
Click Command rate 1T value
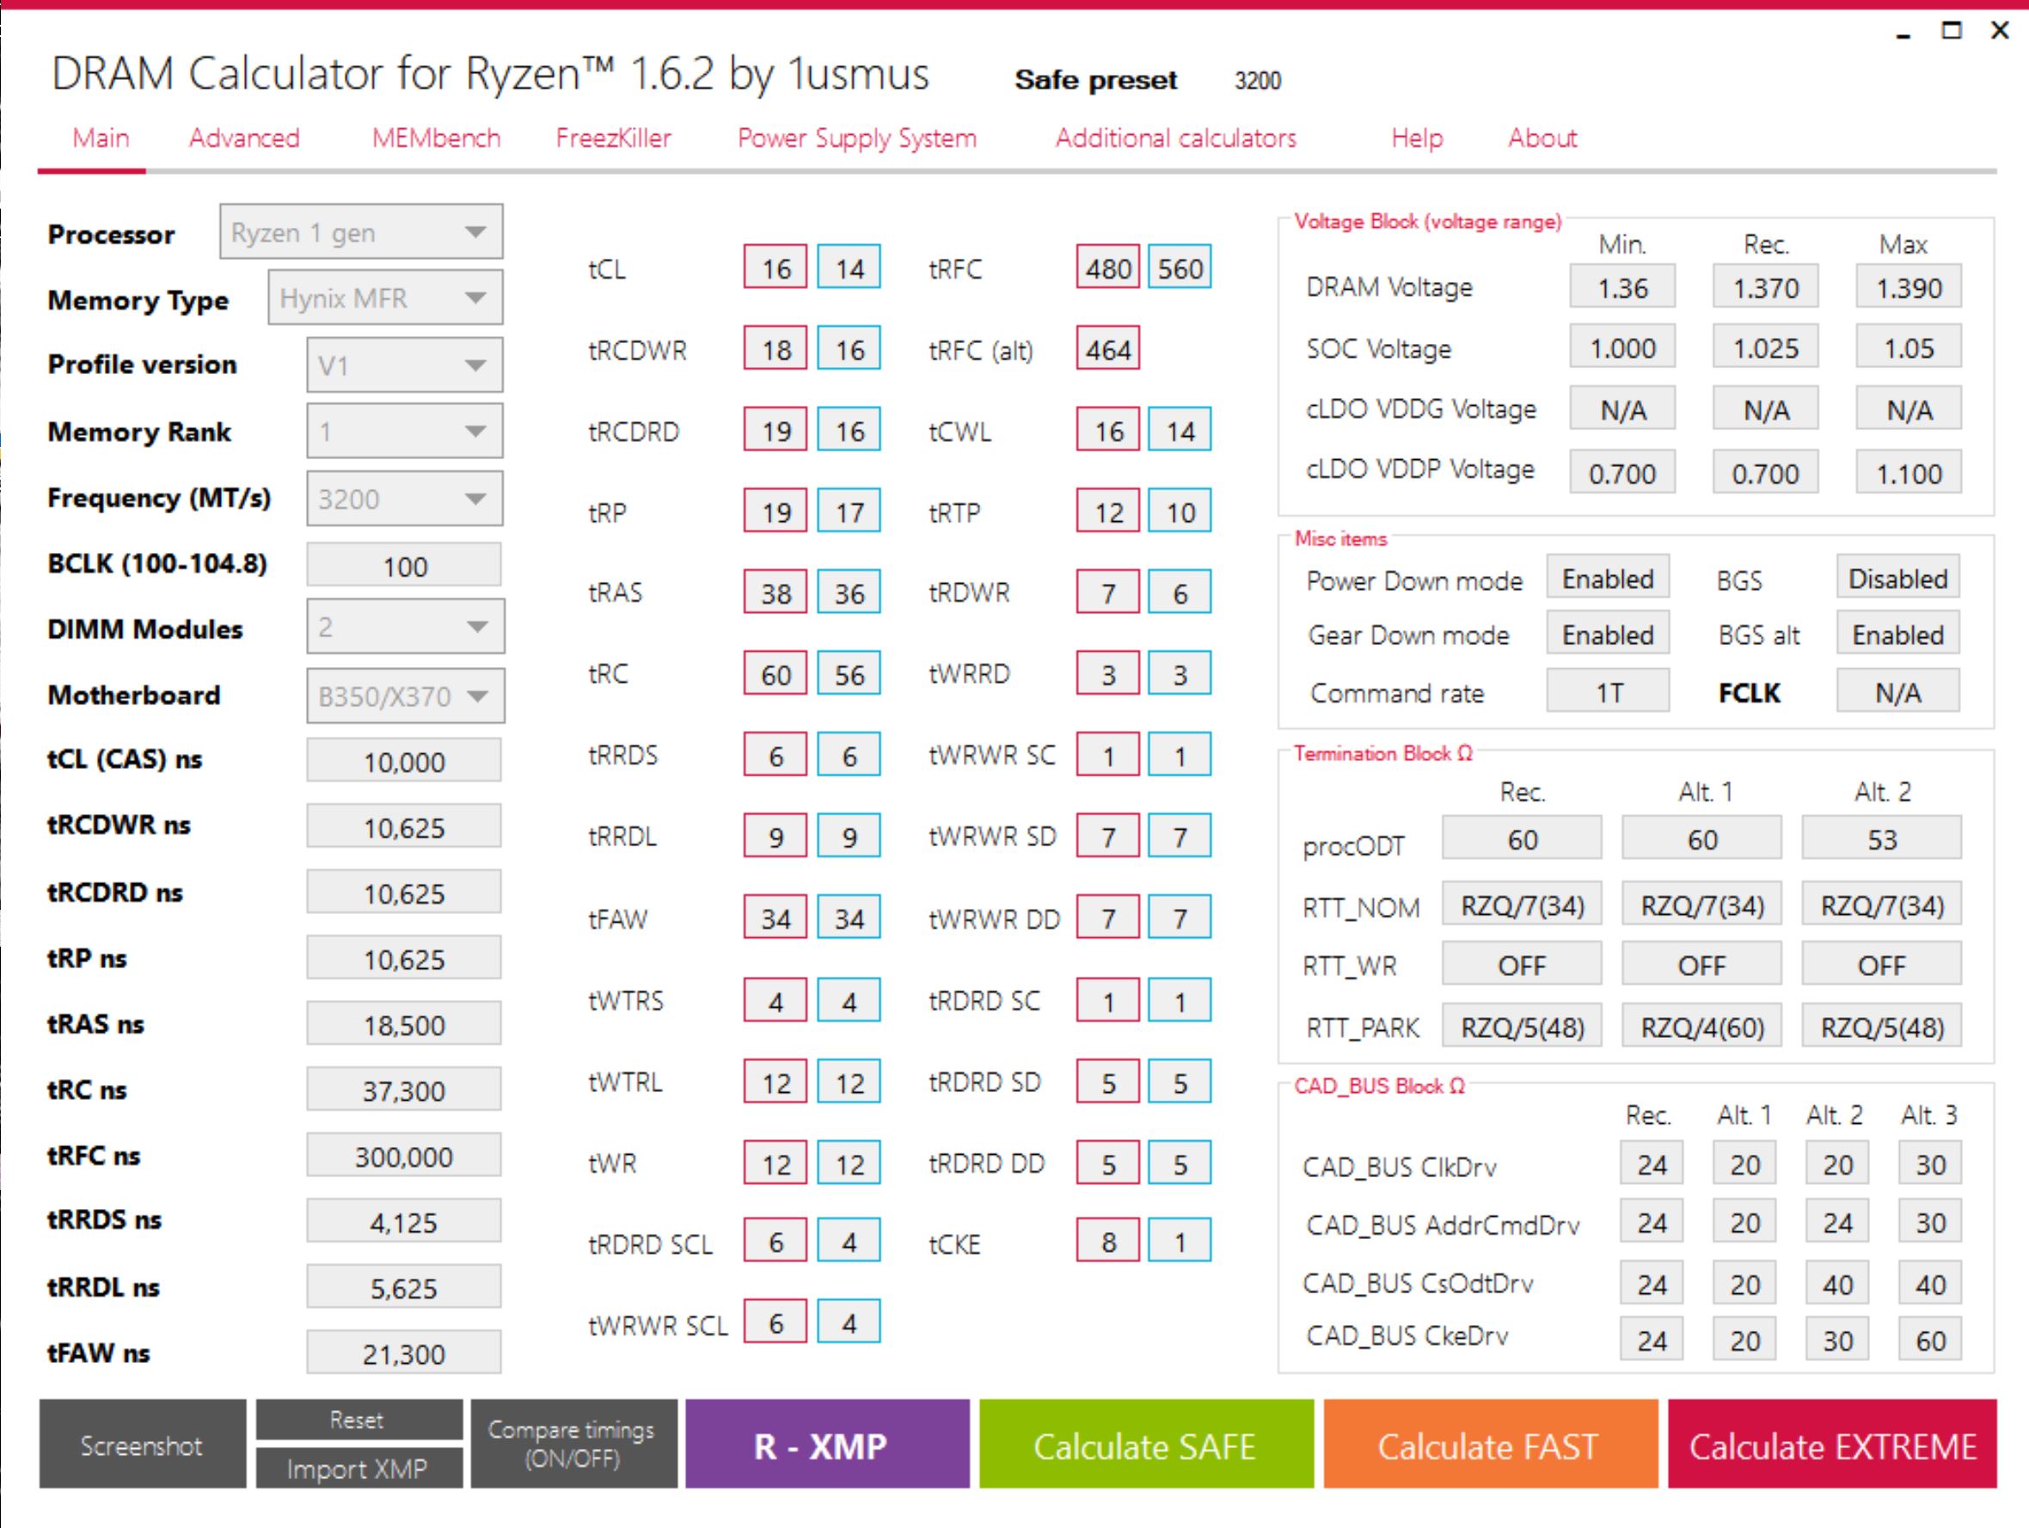[x=1608, y=690]
